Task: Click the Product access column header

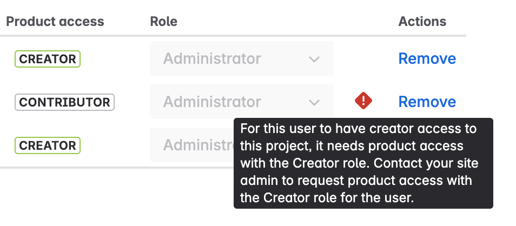Action: pyautogui.click(x=55, y=22)
